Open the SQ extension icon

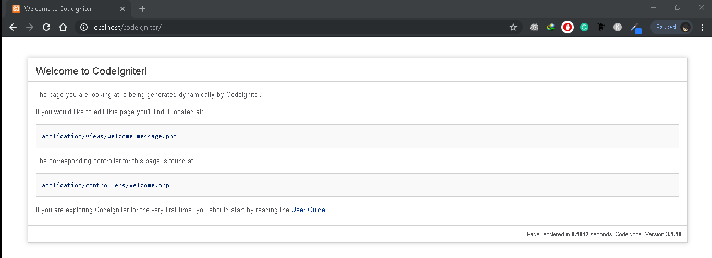click(x=534, y=27)
